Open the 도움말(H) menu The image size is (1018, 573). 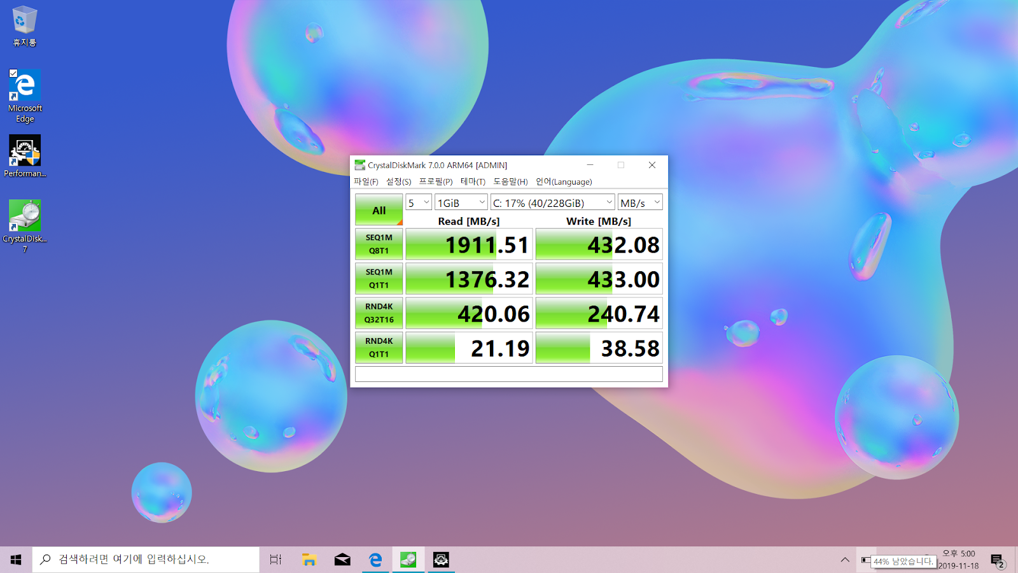pos(510,181)
